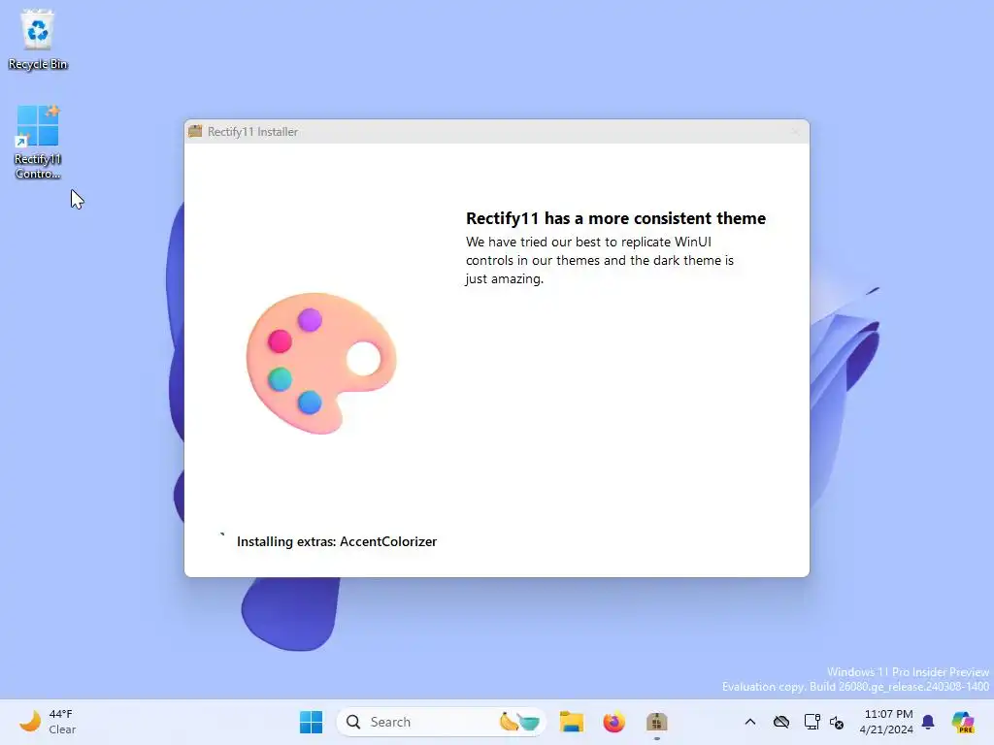Click the search highlight banana illustration

click(519, 722)
